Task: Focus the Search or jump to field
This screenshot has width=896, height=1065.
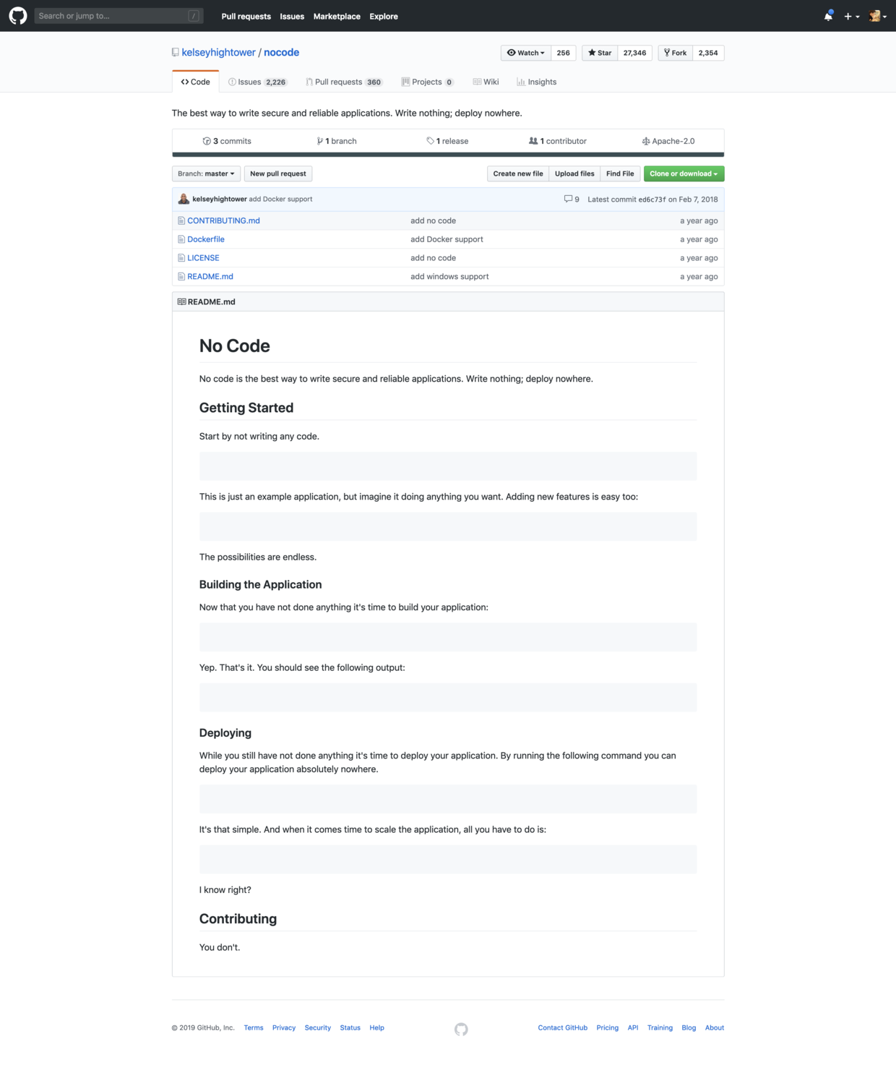Action: click(119, 16)
